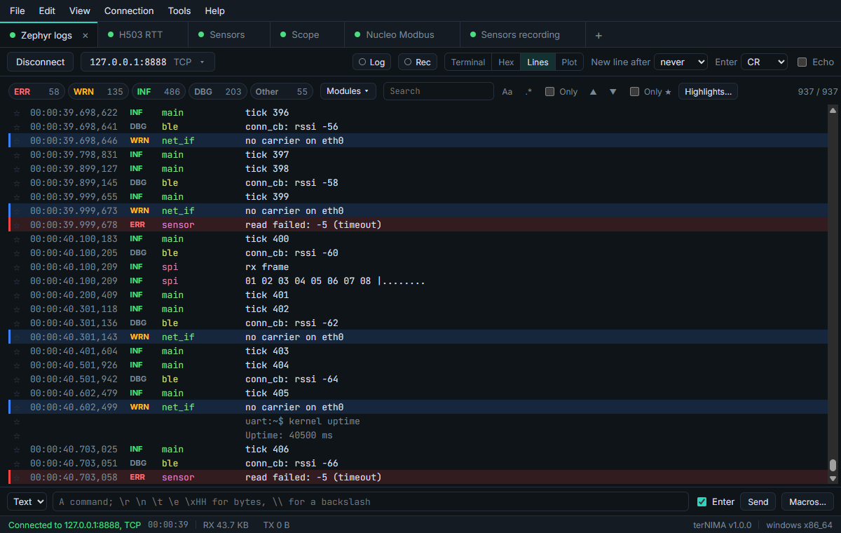Open the Enter CR dropdown
The width and height of the screenshot is (841, 533).
click(x=764, y=62)
